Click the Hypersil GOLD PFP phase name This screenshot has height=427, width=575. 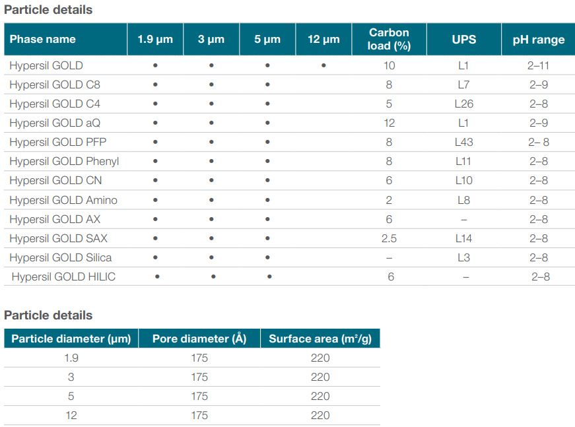(x=58, y=142)
